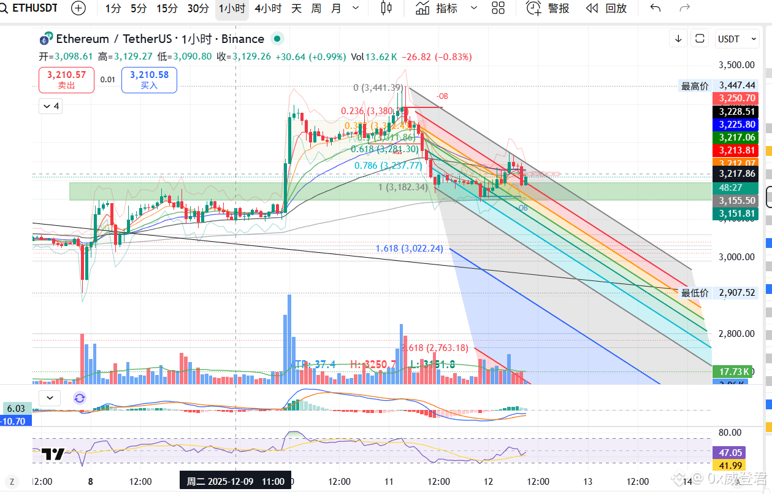The height and width of the screenshot is (494, 772).
Task: Switch to the 周 weekly timeframe
Action: point(316,8)
